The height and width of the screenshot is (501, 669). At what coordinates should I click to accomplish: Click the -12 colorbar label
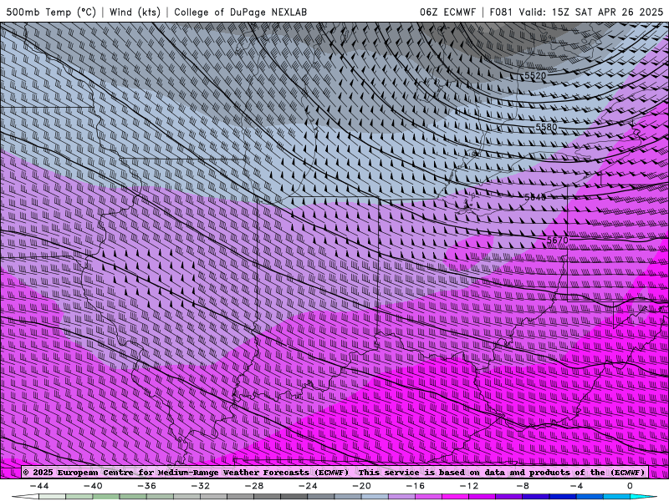(x=469, y=486)
